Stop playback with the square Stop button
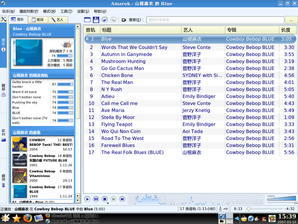 105,199
